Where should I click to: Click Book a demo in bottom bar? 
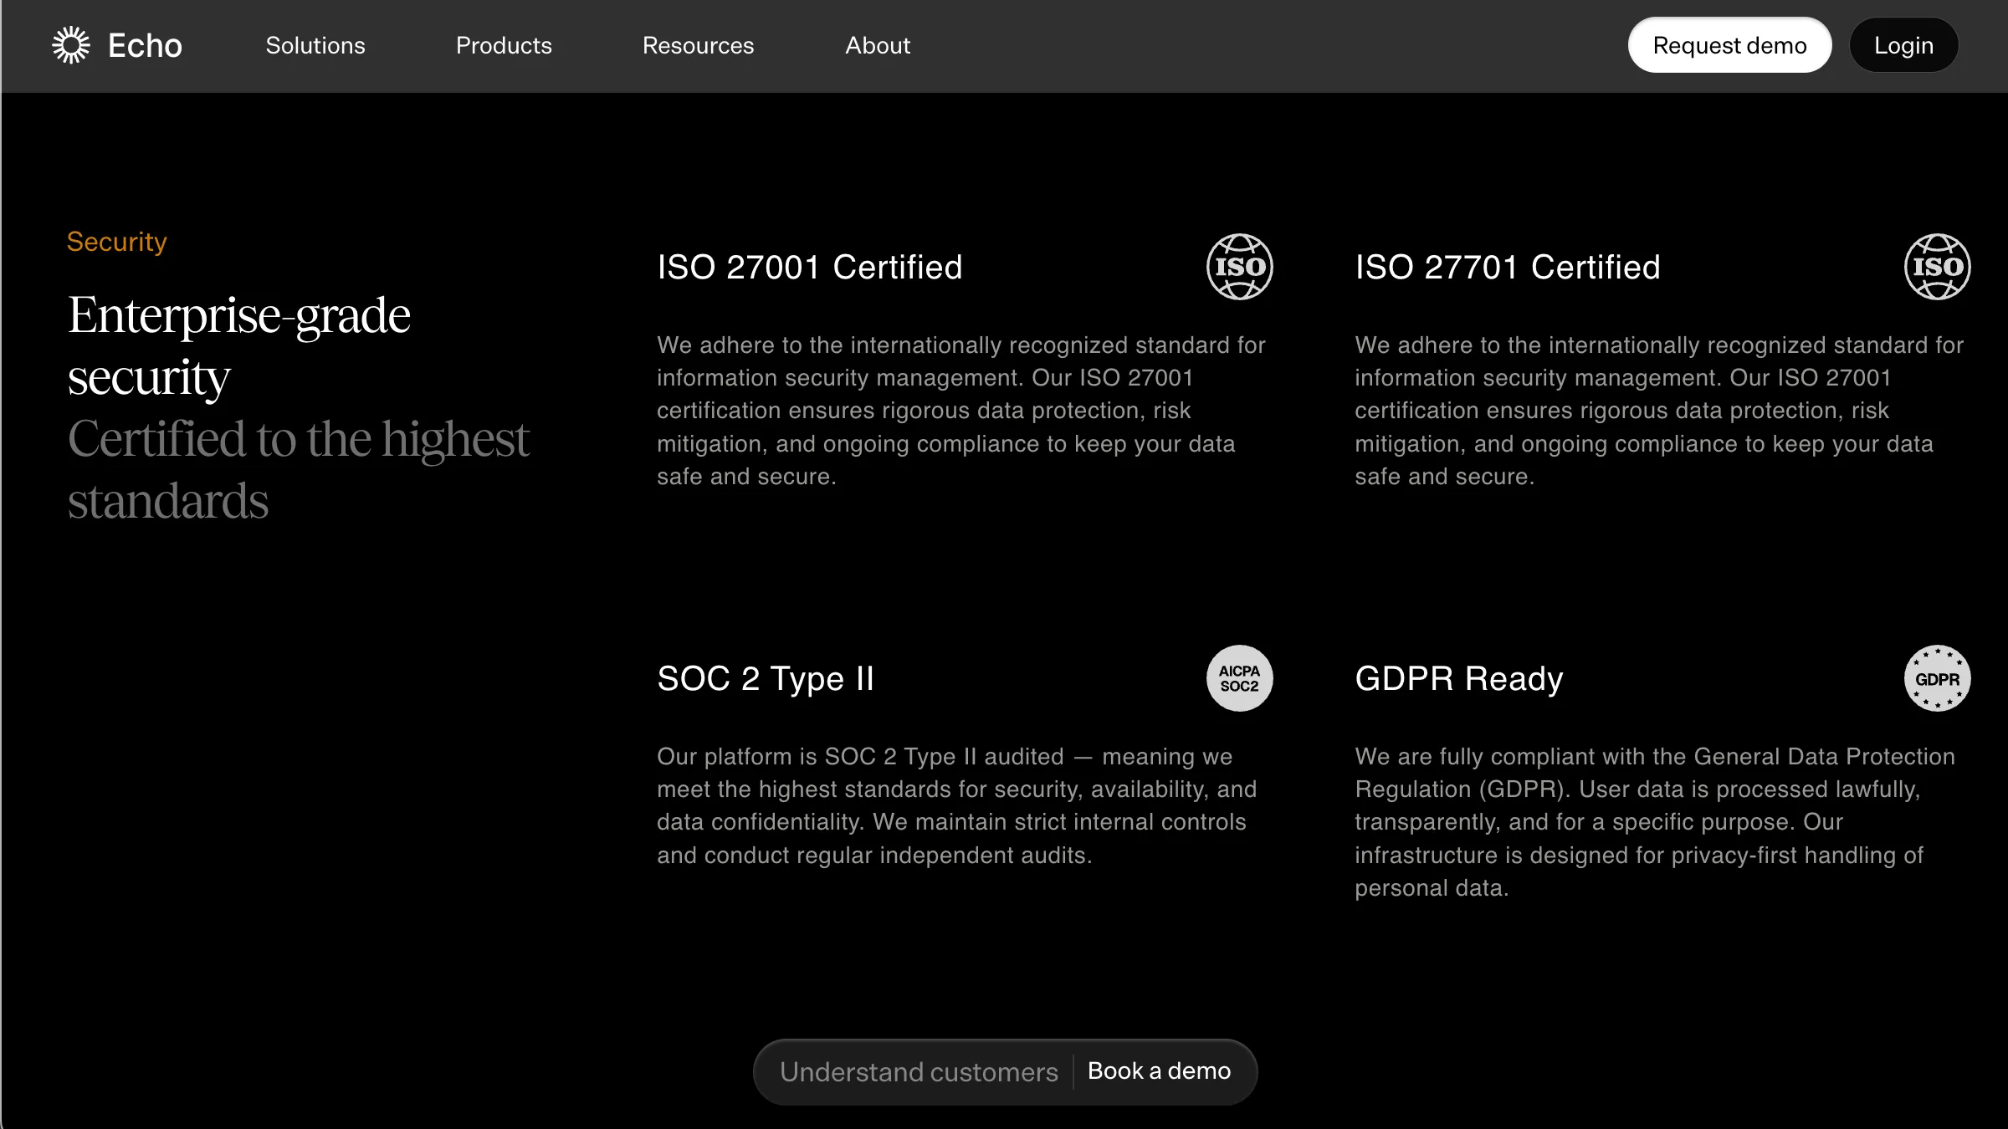pos(1159,1071)
